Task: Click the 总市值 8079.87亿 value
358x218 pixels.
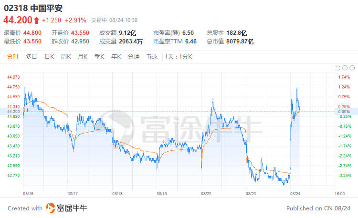Action: pyautogui.click(x=240, y=42)
